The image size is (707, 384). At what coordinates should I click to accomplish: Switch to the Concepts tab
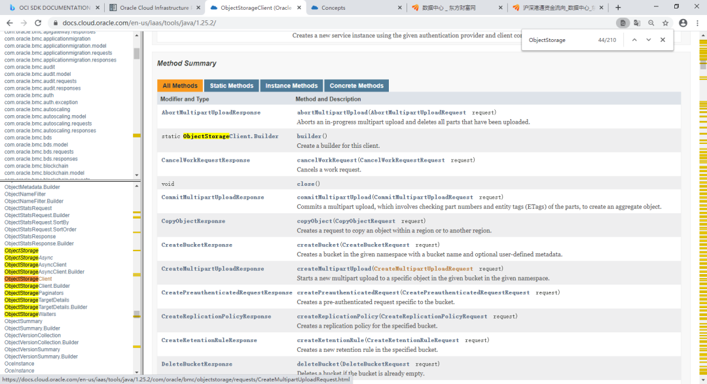pos(356,8)
